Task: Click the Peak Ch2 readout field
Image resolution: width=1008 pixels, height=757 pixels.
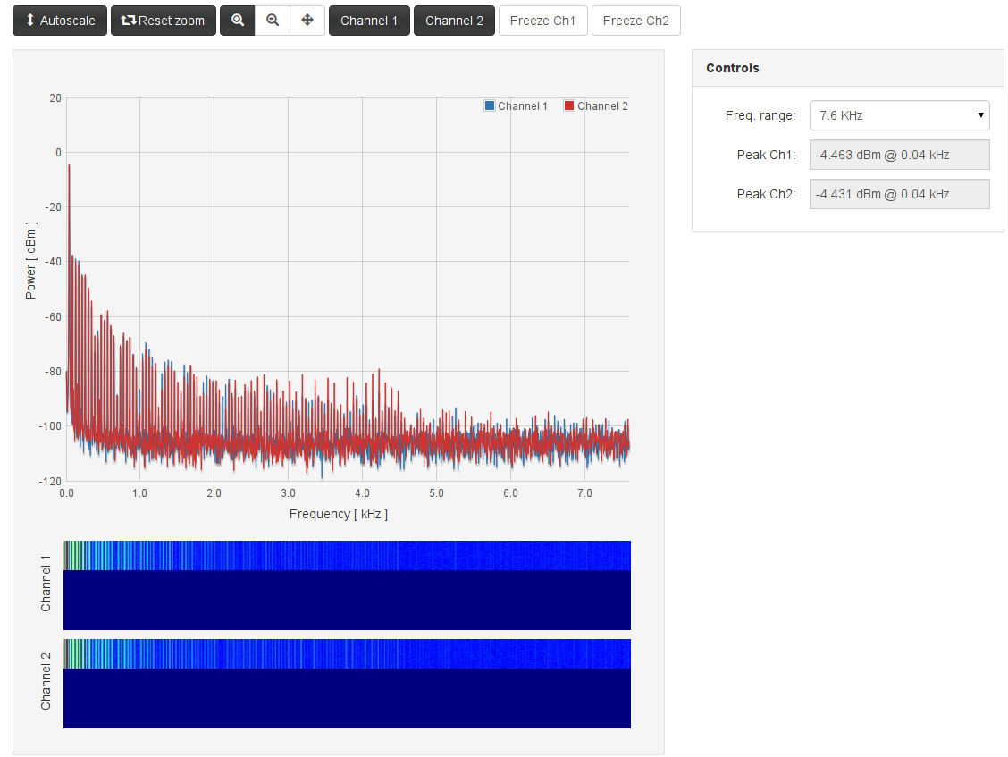Action: [899, 194]
